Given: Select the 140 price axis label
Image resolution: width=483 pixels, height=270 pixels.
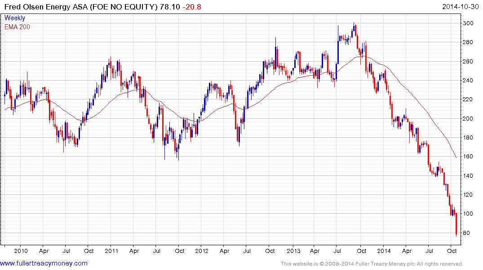Looking at the screenshot, I should tap(468, 175).
